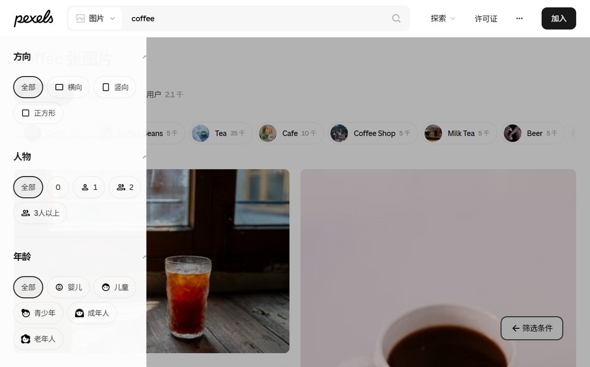Filter age by 成年人
Screen dimensions: 590x367
92,313
